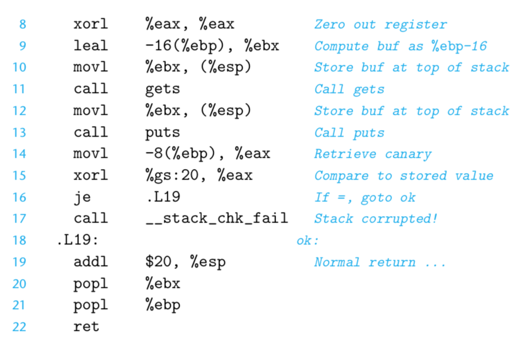531x345 pixels.
Task: Click comment 'Compute buf as %ebp-16'
Action: 401,47
